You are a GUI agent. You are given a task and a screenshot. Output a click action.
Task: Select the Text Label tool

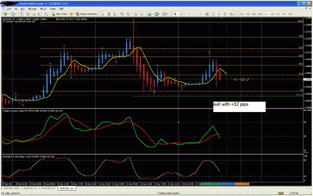[x=225, y=14]
